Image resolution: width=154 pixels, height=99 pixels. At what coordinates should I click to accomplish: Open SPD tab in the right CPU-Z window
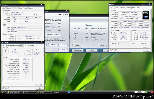point(133,7)
